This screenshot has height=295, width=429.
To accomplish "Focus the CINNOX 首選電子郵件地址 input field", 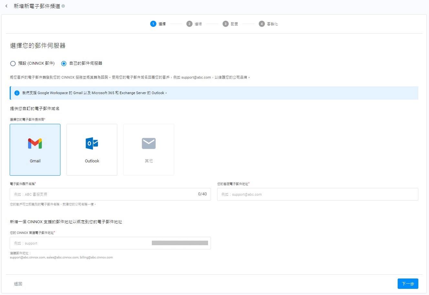I will [x=81, y=243].
